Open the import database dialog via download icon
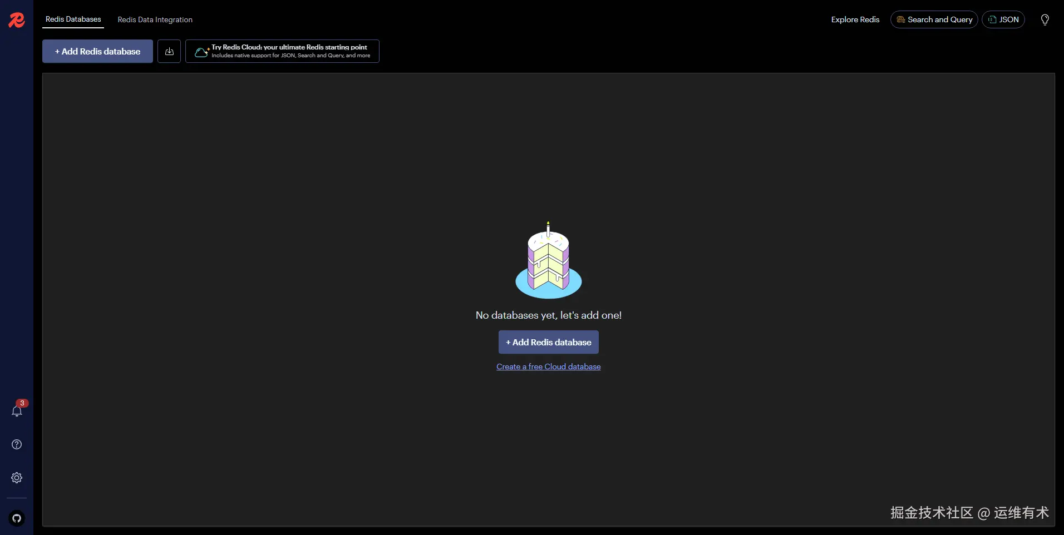 [x=169, y=51]
